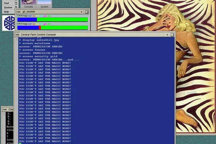Minimize the Central Park Control Console window

point(167,34)
